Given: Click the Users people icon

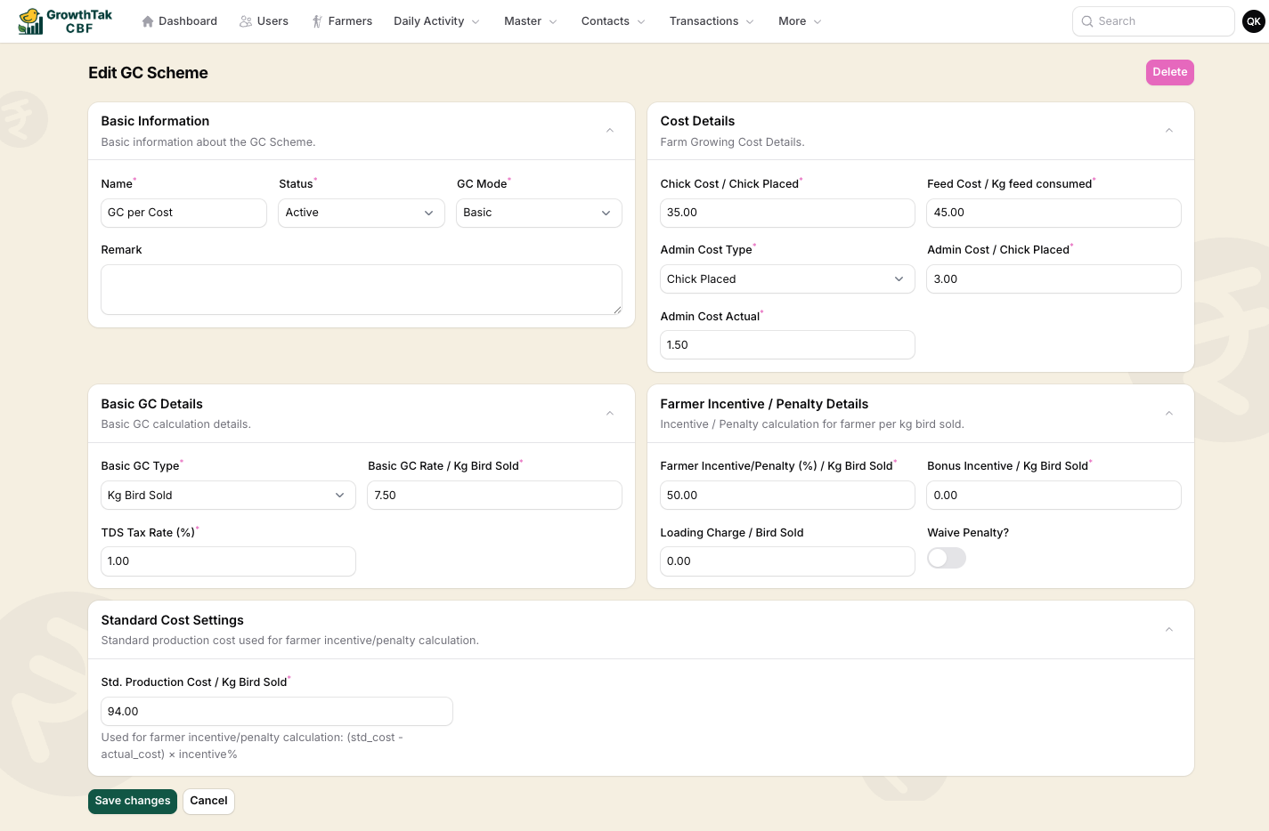Looking at the screenshot, I should 246,21.
